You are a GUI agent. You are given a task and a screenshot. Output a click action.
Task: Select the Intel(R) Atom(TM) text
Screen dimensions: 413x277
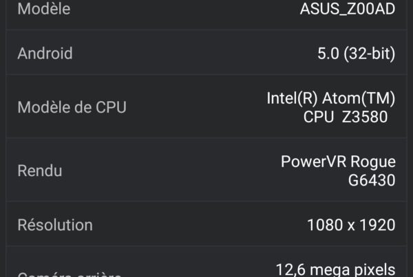pos(331,98)
